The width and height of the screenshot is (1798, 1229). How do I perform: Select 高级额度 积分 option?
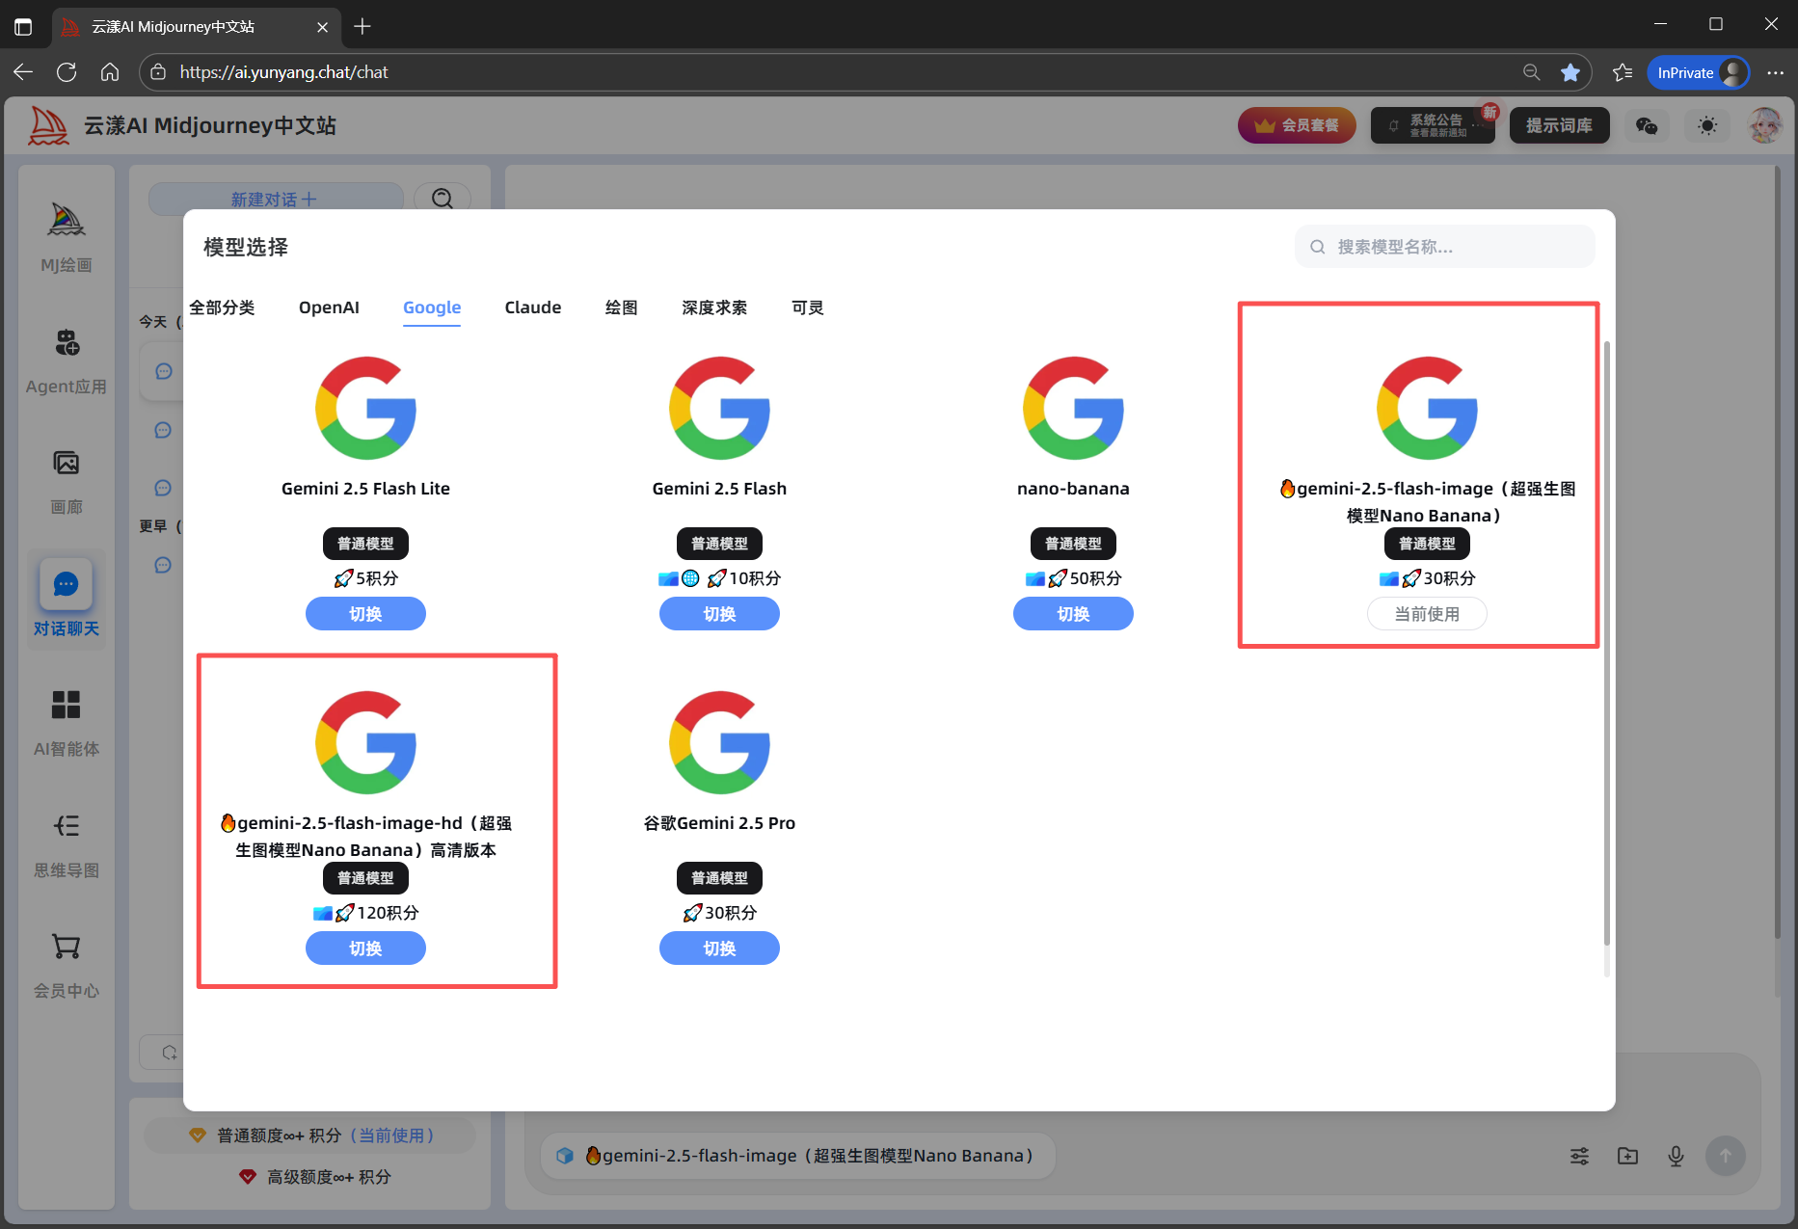[314, 1177]
